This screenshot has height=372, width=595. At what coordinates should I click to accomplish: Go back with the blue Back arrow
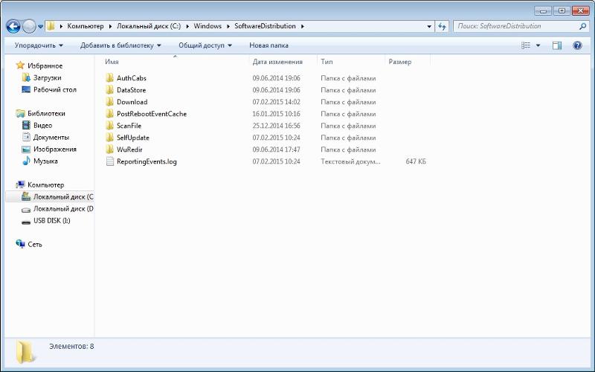(x=13, y=26)
